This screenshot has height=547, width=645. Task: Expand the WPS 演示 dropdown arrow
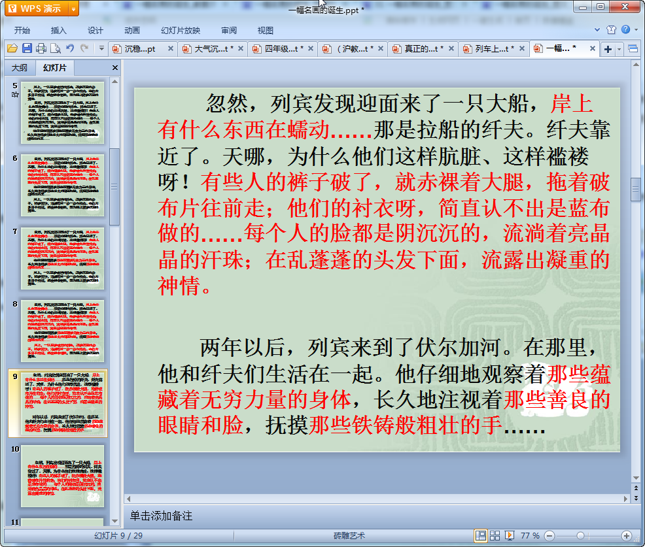[x=74, y=8]
